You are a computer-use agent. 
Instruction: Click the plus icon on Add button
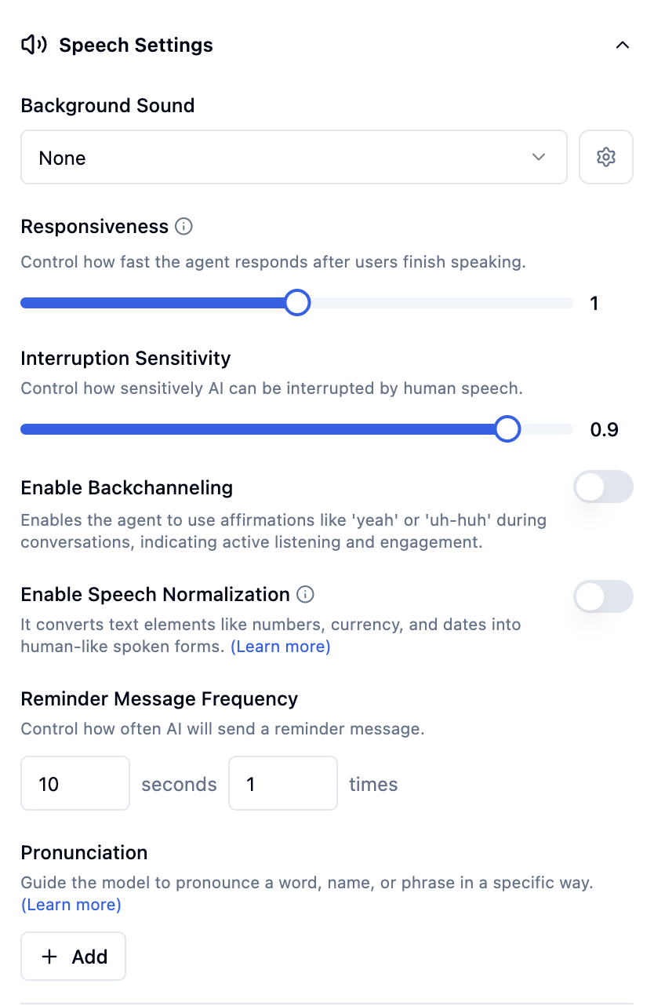click(49, 956)
